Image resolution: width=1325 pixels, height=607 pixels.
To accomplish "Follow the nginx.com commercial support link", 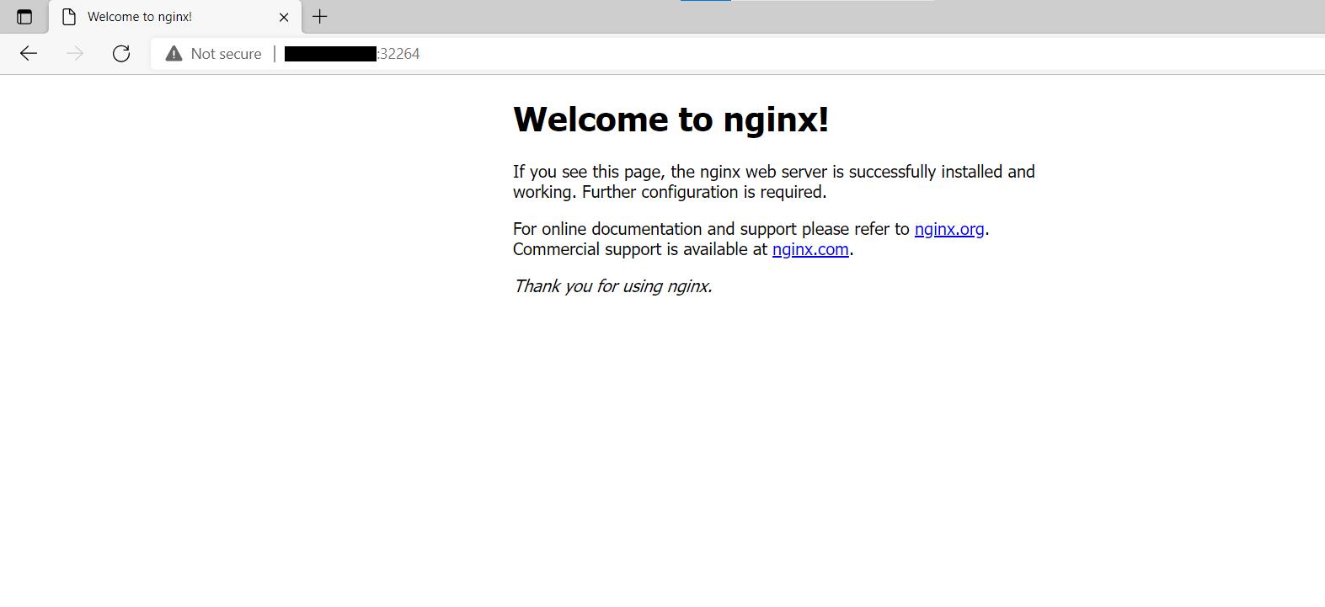I will click(x=810, y=249).
